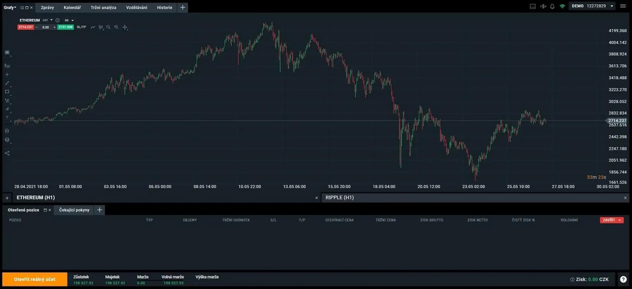Check the green connection status icon
Viewport: 632px width, 289px height.
(x=562, y=6)
